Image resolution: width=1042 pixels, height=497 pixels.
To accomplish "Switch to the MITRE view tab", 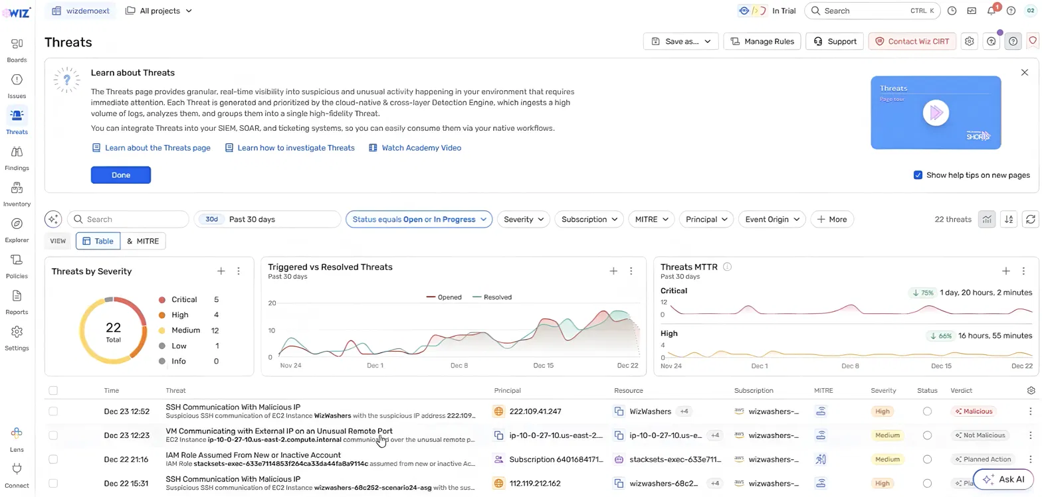I will pyautogui.click(x=143, y=241).
